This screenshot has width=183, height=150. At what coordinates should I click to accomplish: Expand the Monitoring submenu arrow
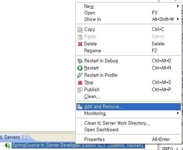tap(178, 113)
